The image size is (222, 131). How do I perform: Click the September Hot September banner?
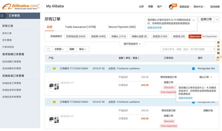(x=203, y=37)
